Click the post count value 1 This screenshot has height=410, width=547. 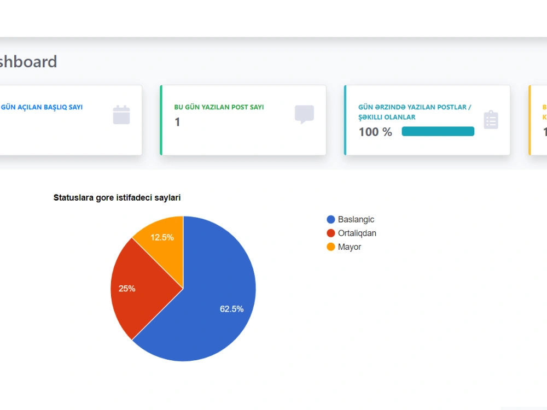pyautogui.click(x=177, y=122)
